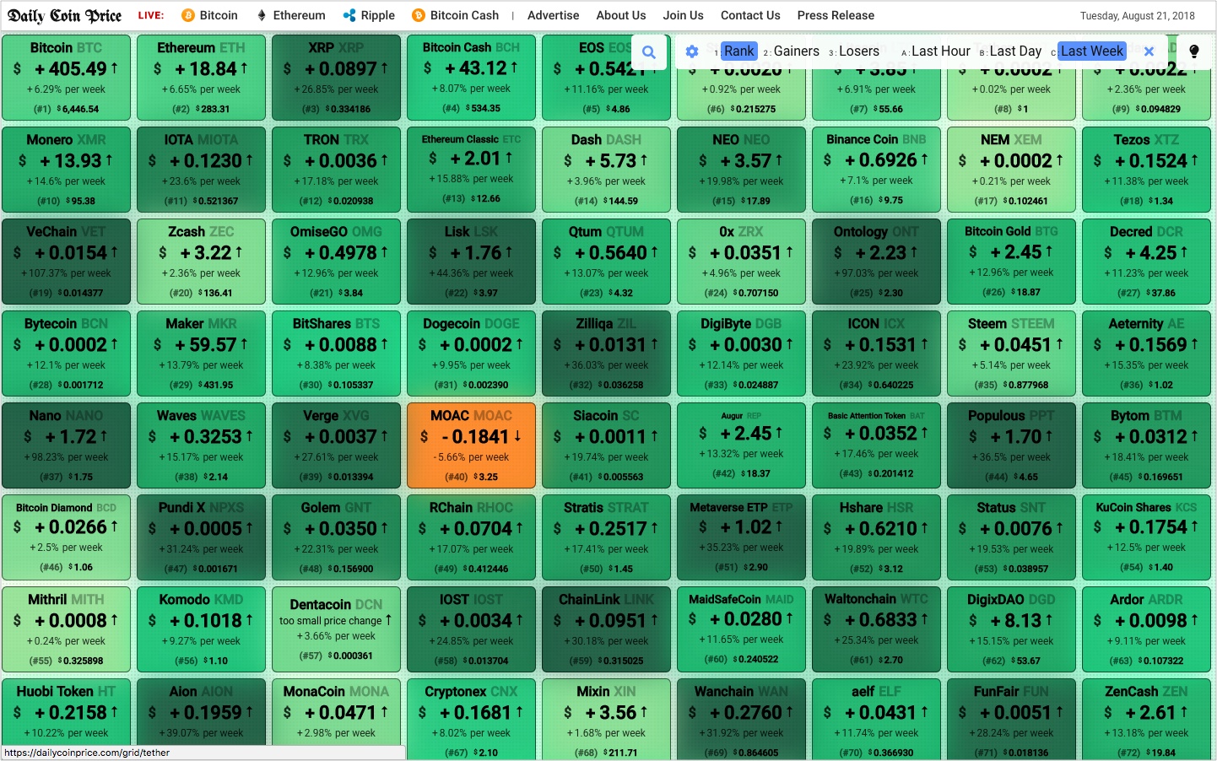This screenshot has width=1217, height=761.
Task: Open the Ontology ONT tile
Action: 877,262
